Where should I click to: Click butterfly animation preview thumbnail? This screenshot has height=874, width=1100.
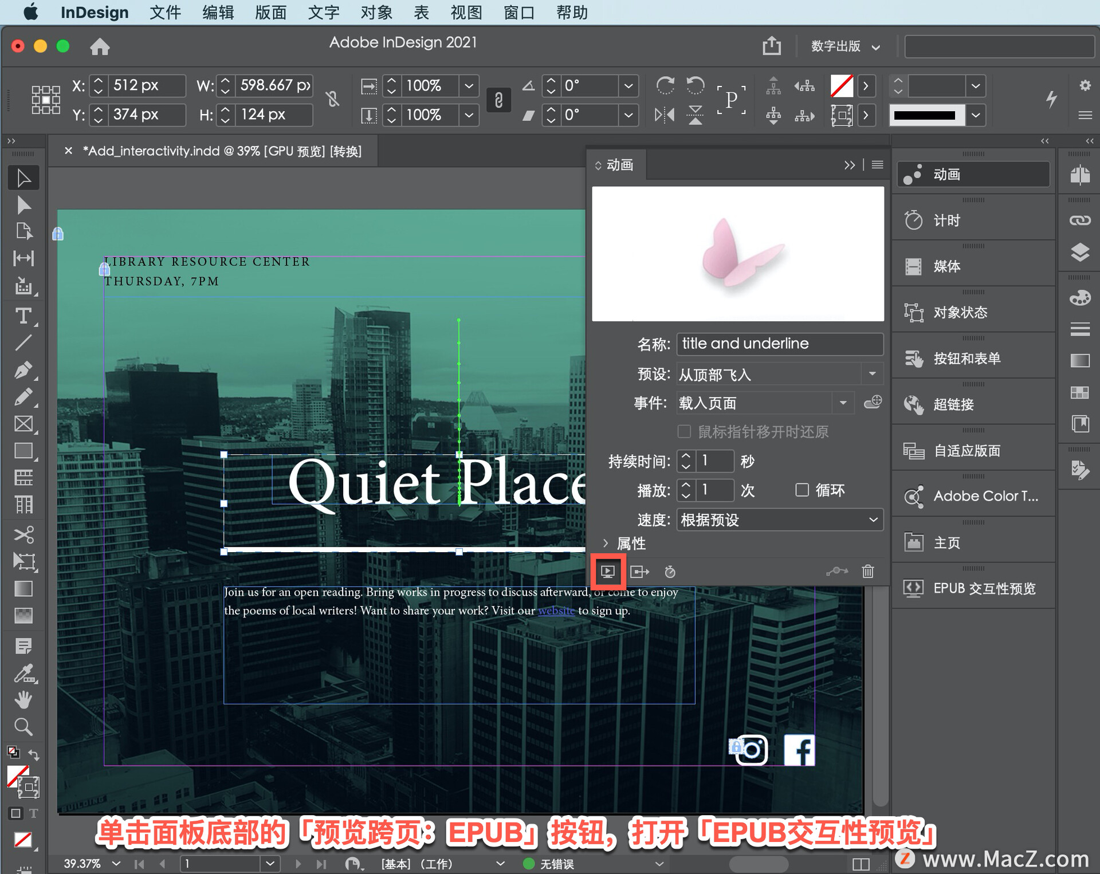tap(737, 253)
